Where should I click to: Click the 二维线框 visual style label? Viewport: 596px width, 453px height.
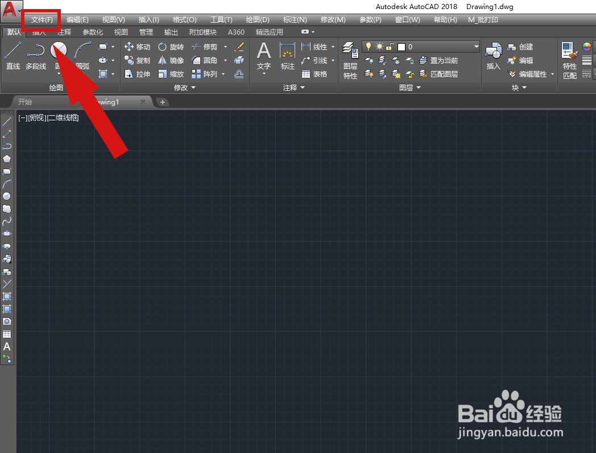pos(63,118)
